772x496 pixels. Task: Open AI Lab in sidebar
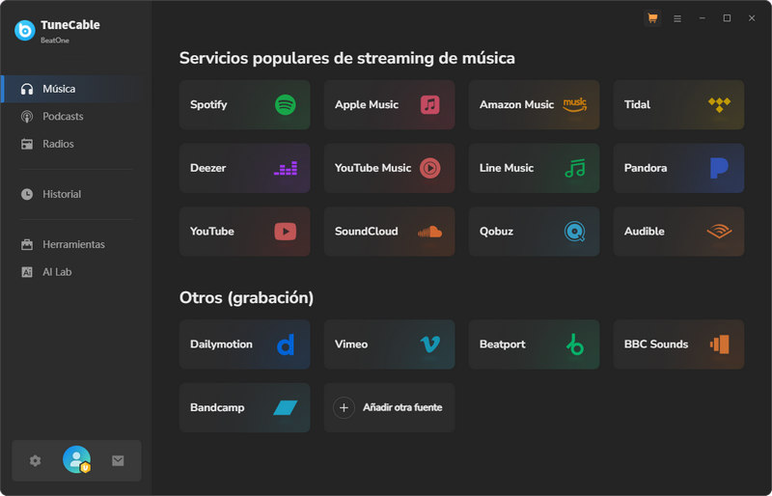click(x=57, y=272)
